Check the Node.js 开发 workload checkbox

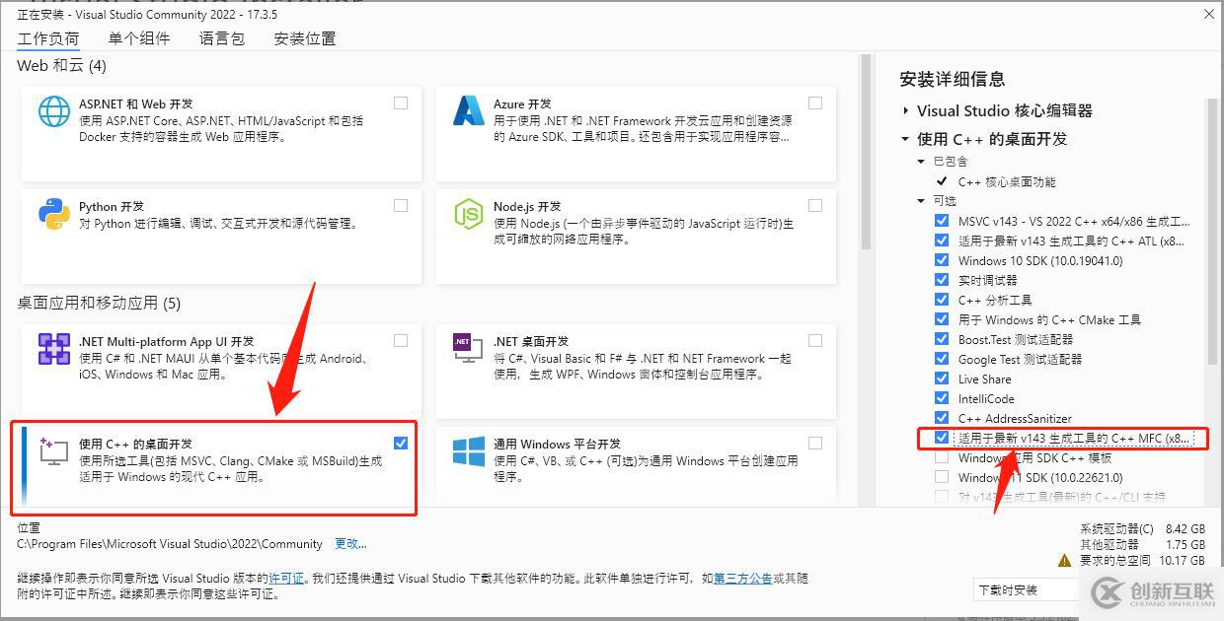coord(815,205)
